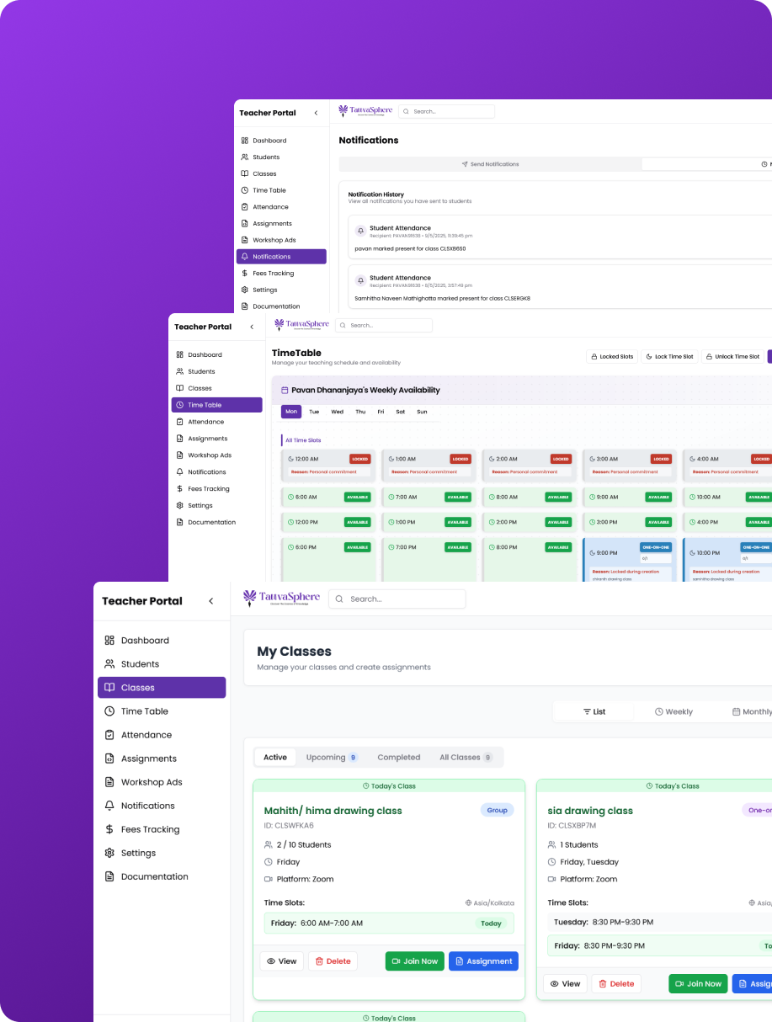View the sia drawing class details
The width and height of the screenshot is (772, 1022).
pos(565,983)
